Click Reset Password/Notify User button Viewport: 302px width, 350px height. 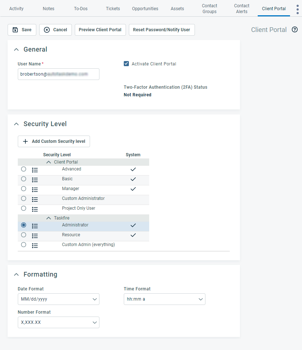(x=162, y=30)
